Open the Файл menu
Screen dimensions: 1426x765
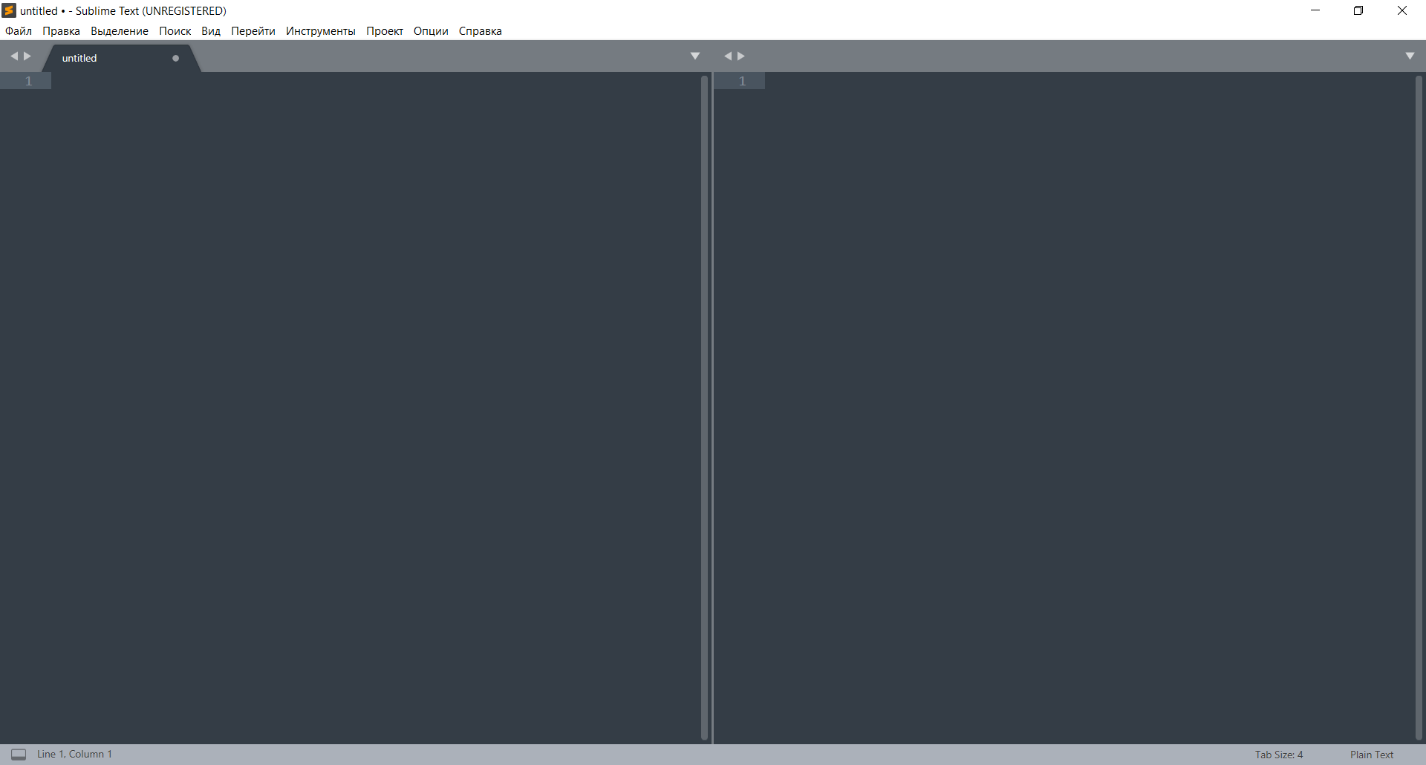point(18,31)
